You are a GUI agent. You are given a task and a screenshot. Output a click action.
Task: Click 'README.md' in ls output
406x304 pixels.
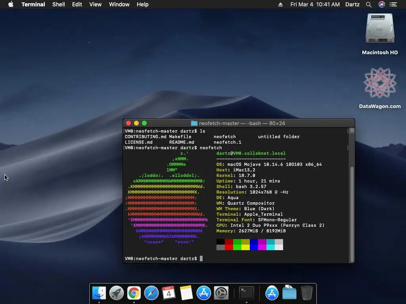[x=182, y=142]
